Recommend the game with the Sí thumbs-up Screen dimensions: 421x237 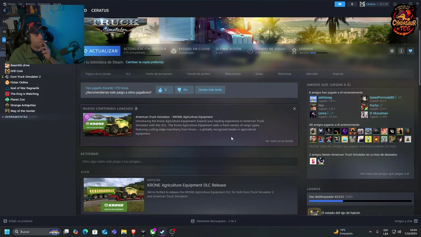164,90
